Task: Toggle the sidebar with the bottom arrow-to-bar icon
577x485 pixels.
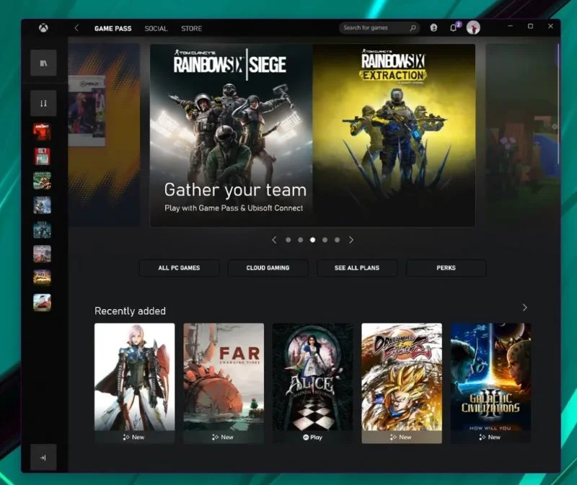Action: point(43,458)
